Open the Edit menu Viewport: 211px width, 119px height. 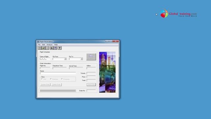44,45
